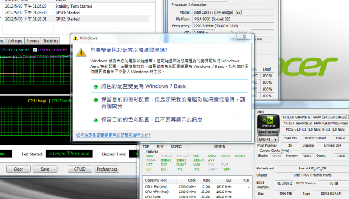Click the SR0MN SSPEC field
Screen dimensions: 349x199
[x=220, y=147]
